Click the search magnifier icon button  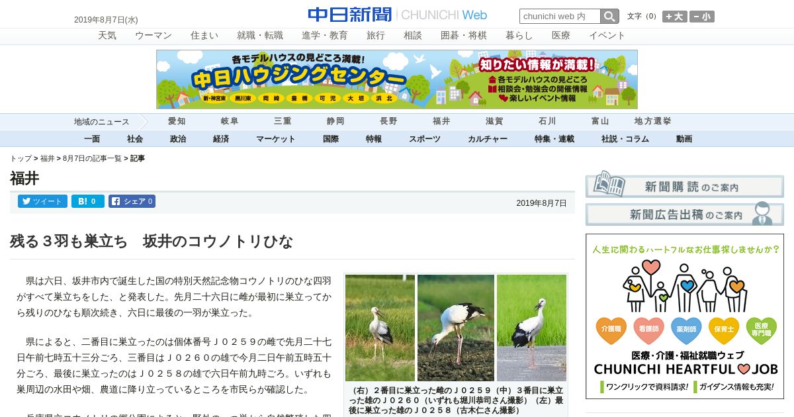pos(609,17)
